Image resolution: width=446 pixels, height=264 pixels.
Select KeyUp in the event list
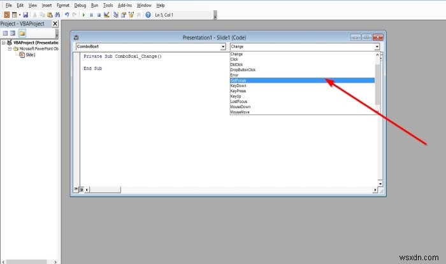coord(303,96)
